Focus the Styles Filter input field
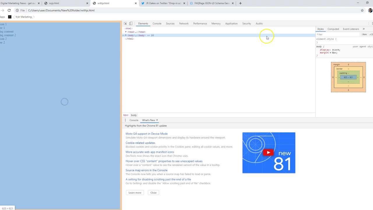Screen dimensions: 373x210 point(337,34)
